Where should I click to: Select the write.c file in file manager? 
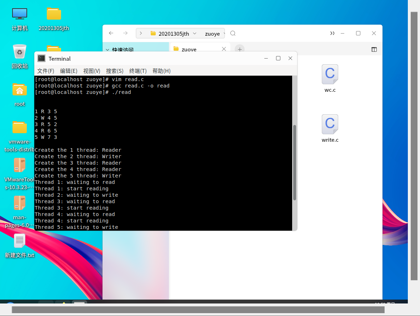point(330,128)
